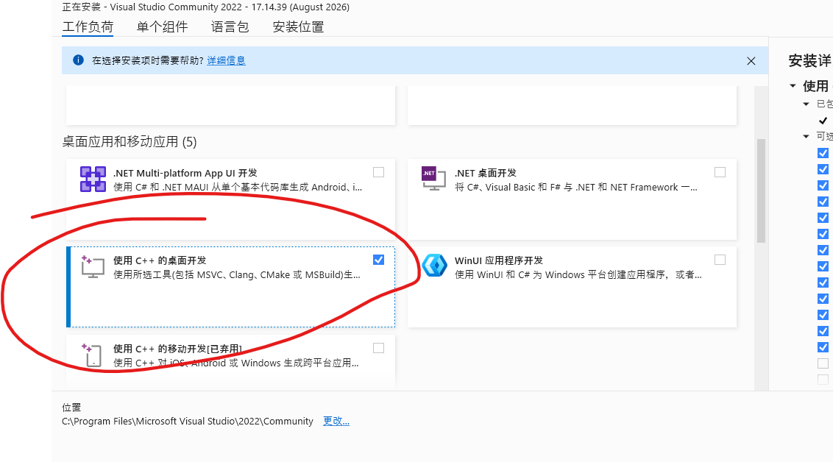Uncheck the 使用 C++ 的桌面开发 workload
The image size is (833, 462).
pyautogui.click(x=378, y=260)
